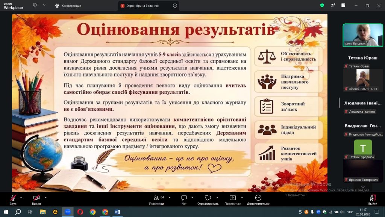
Task: Open second Chrome icon beside Word
Action: 105,212
